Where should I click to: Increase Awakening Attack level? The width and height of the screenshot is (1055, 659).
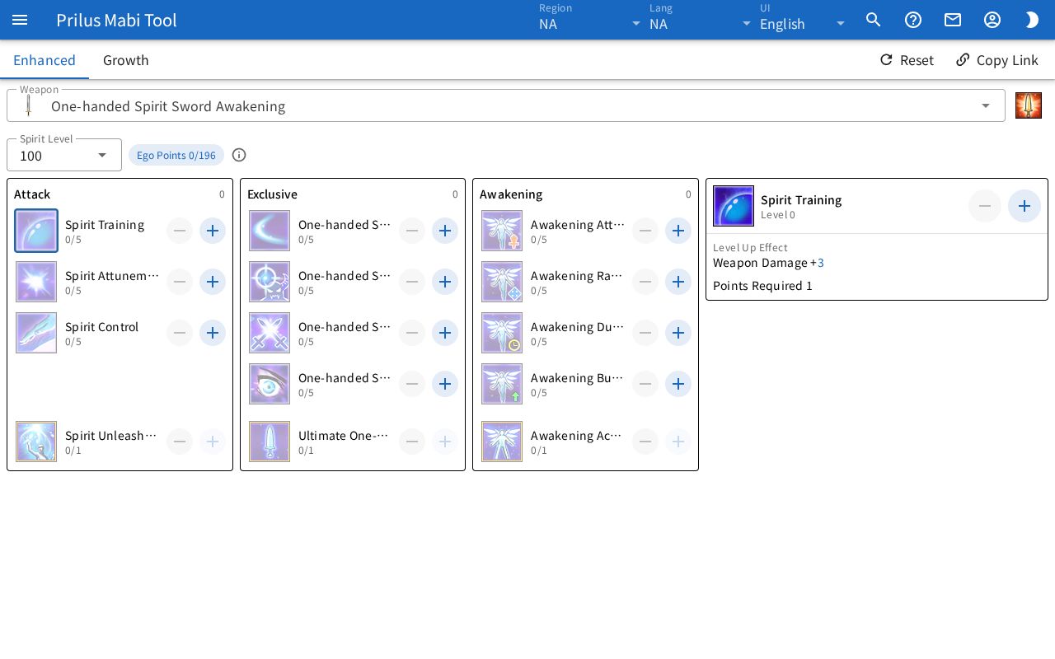[678, 231]
